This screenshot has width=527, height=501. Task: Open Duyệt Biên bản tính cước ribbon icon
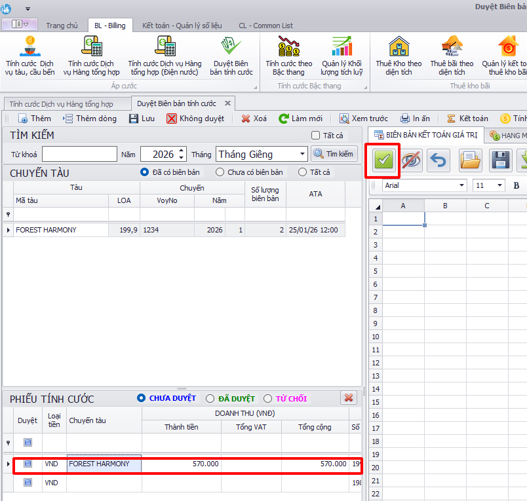pos(231,56)
